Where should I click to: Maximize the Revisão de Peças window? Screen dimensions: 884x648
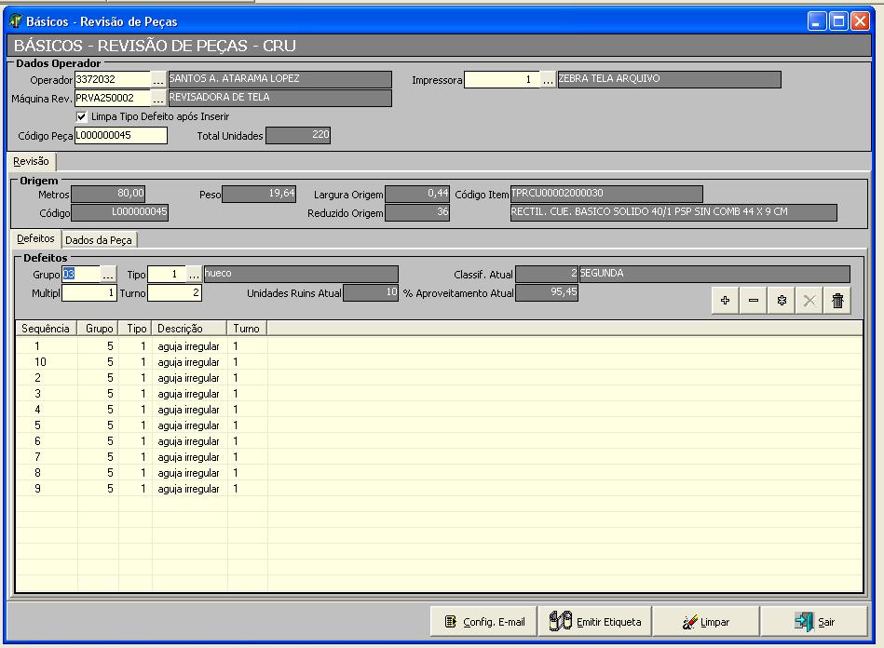tap(838, 20)
